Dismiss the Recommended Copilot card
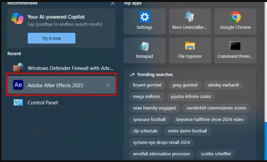The height and width of the screenshot is (162, 267). click(113, 3)
